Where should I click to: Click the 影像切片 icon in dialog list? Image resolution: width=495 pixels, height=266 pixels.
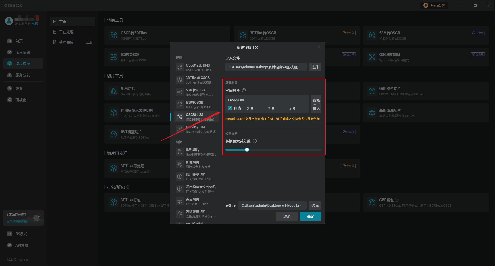click(180, 164)
